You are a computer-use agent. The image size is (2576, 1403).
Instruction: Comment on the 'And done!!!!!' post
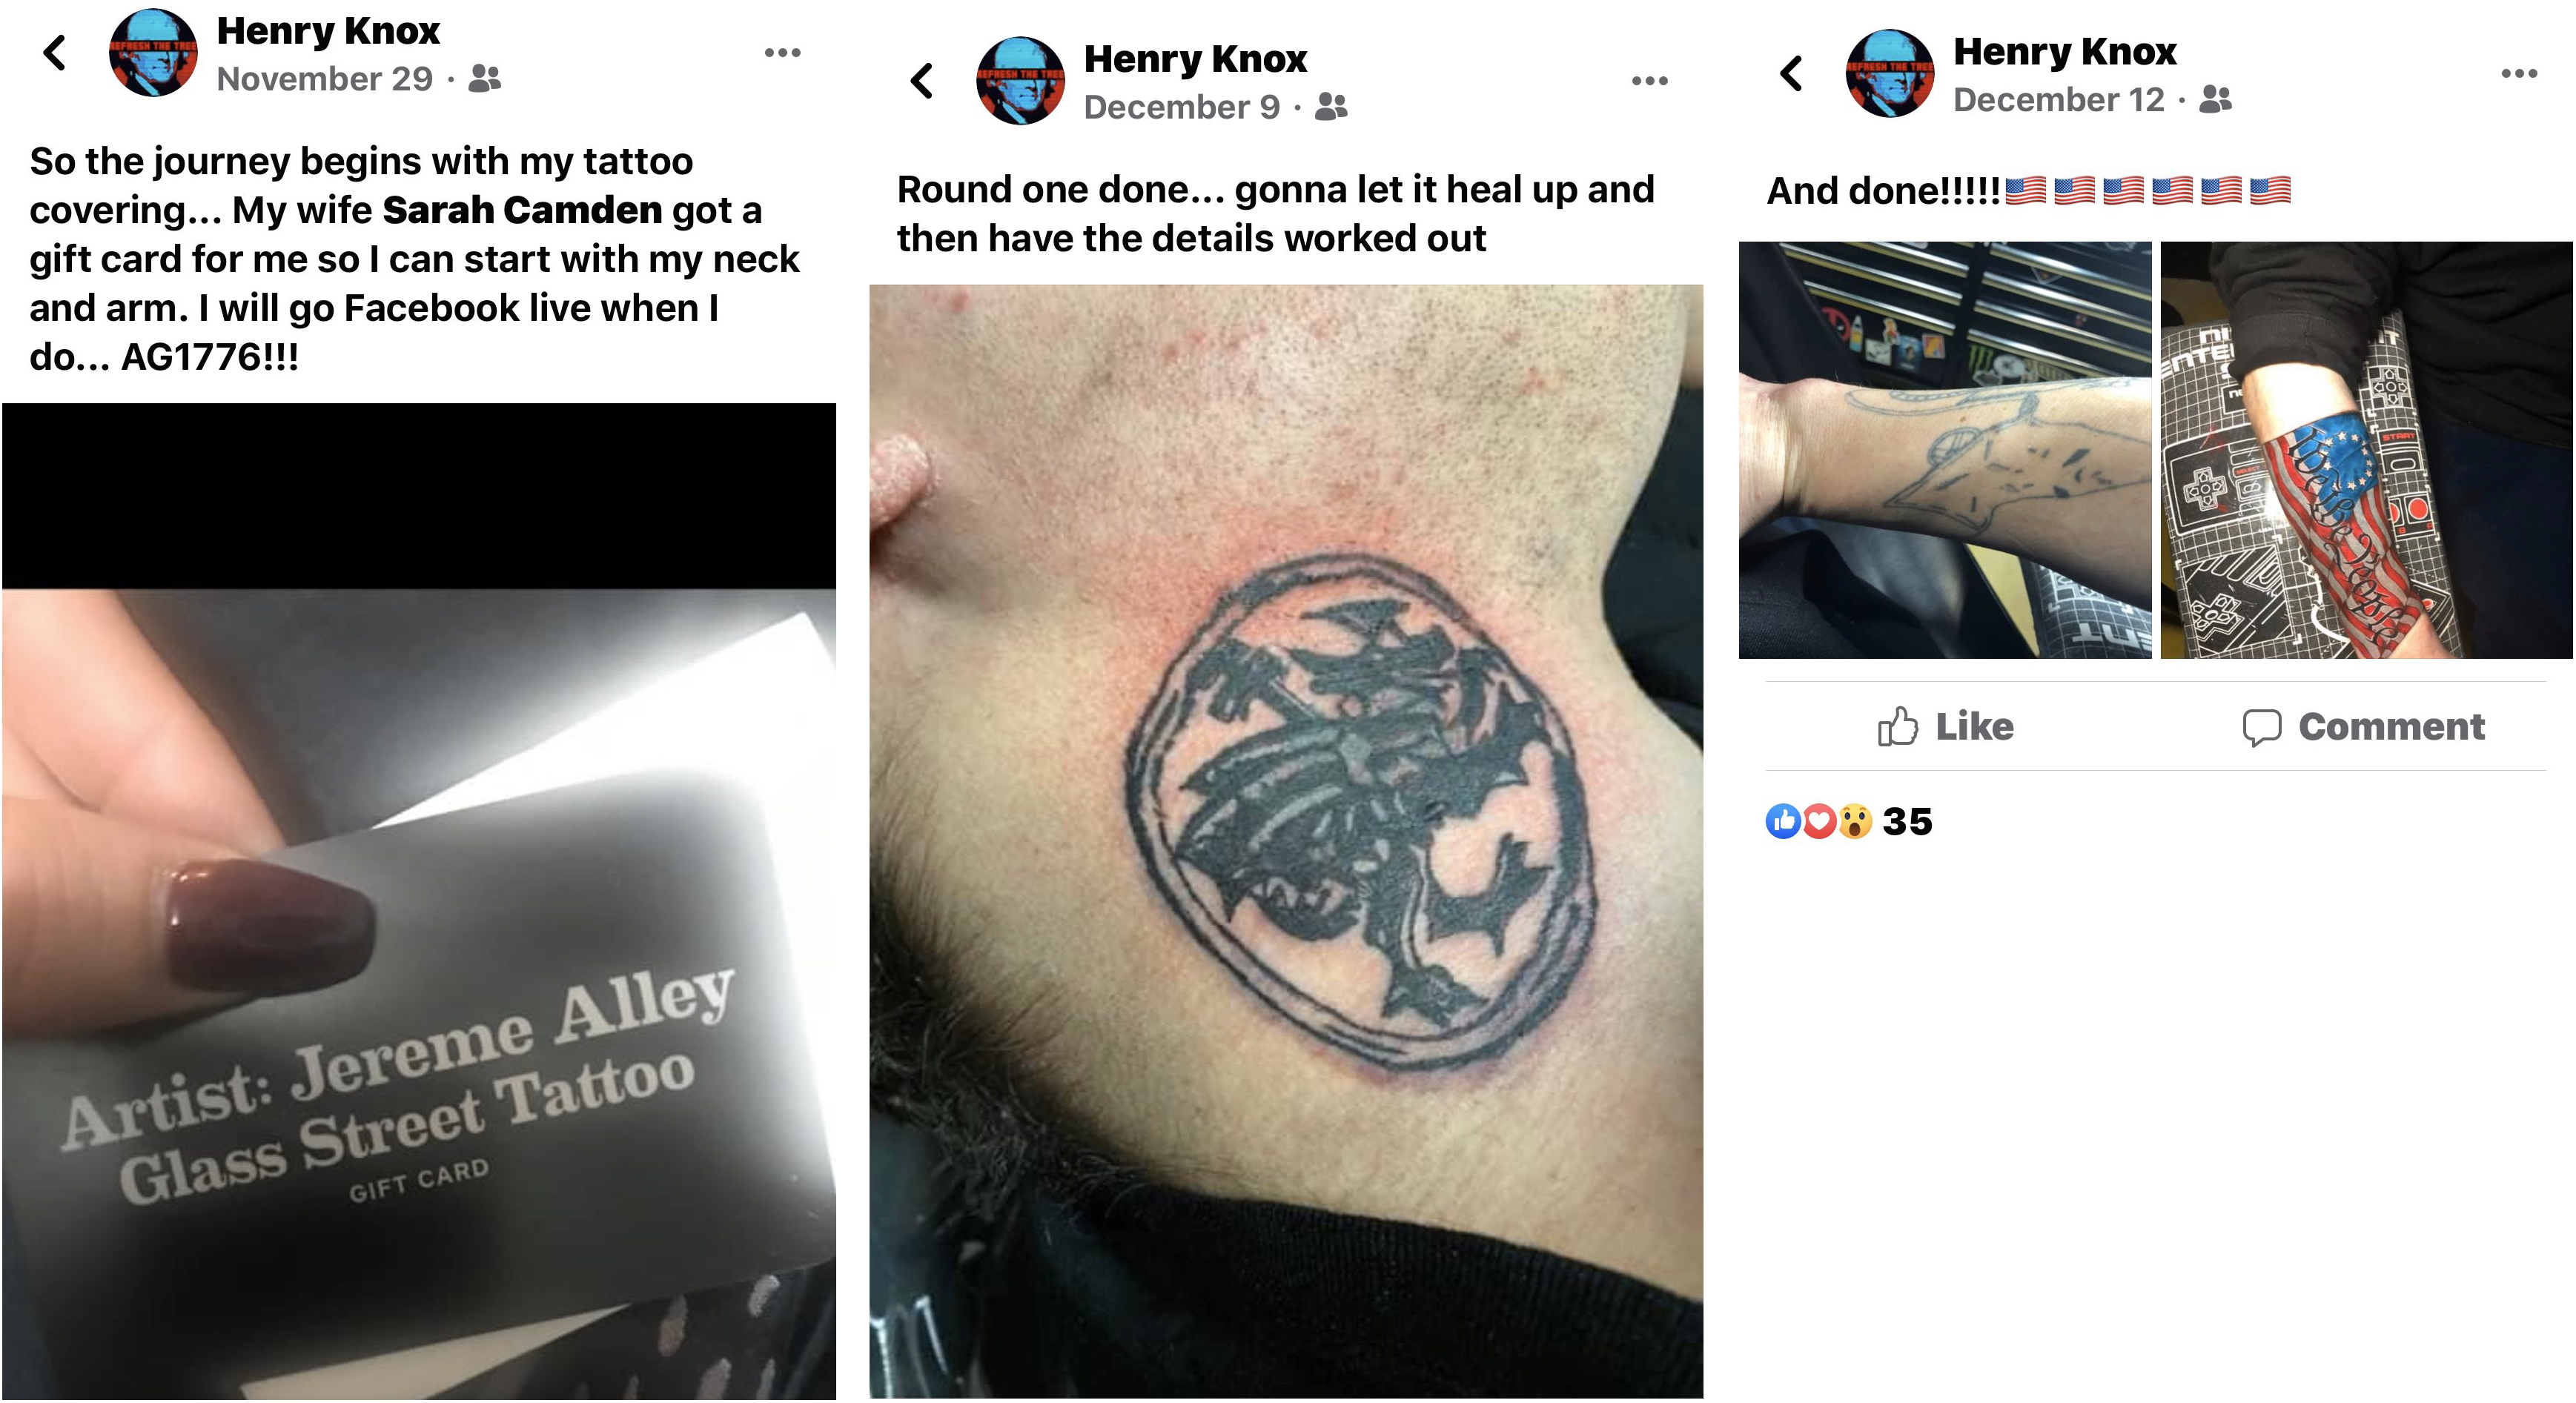[x=2363, y=726]
